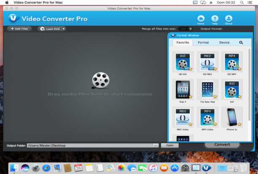This screenshot has width=258, height=174.
Task: Click the Open output folder button
Action: [x=169, y=145]
